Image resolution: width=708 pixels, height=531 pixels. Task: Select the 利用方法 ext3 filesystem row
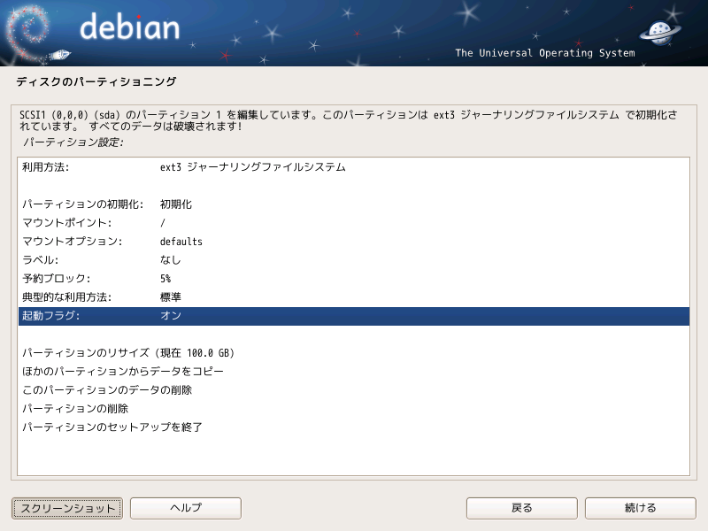354,167
